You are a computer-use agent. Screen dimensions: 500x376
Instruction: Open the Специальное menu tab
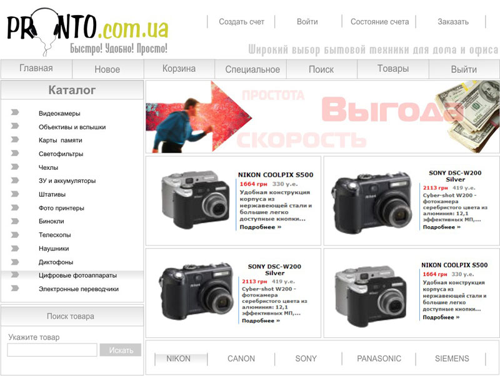[251, 69]
